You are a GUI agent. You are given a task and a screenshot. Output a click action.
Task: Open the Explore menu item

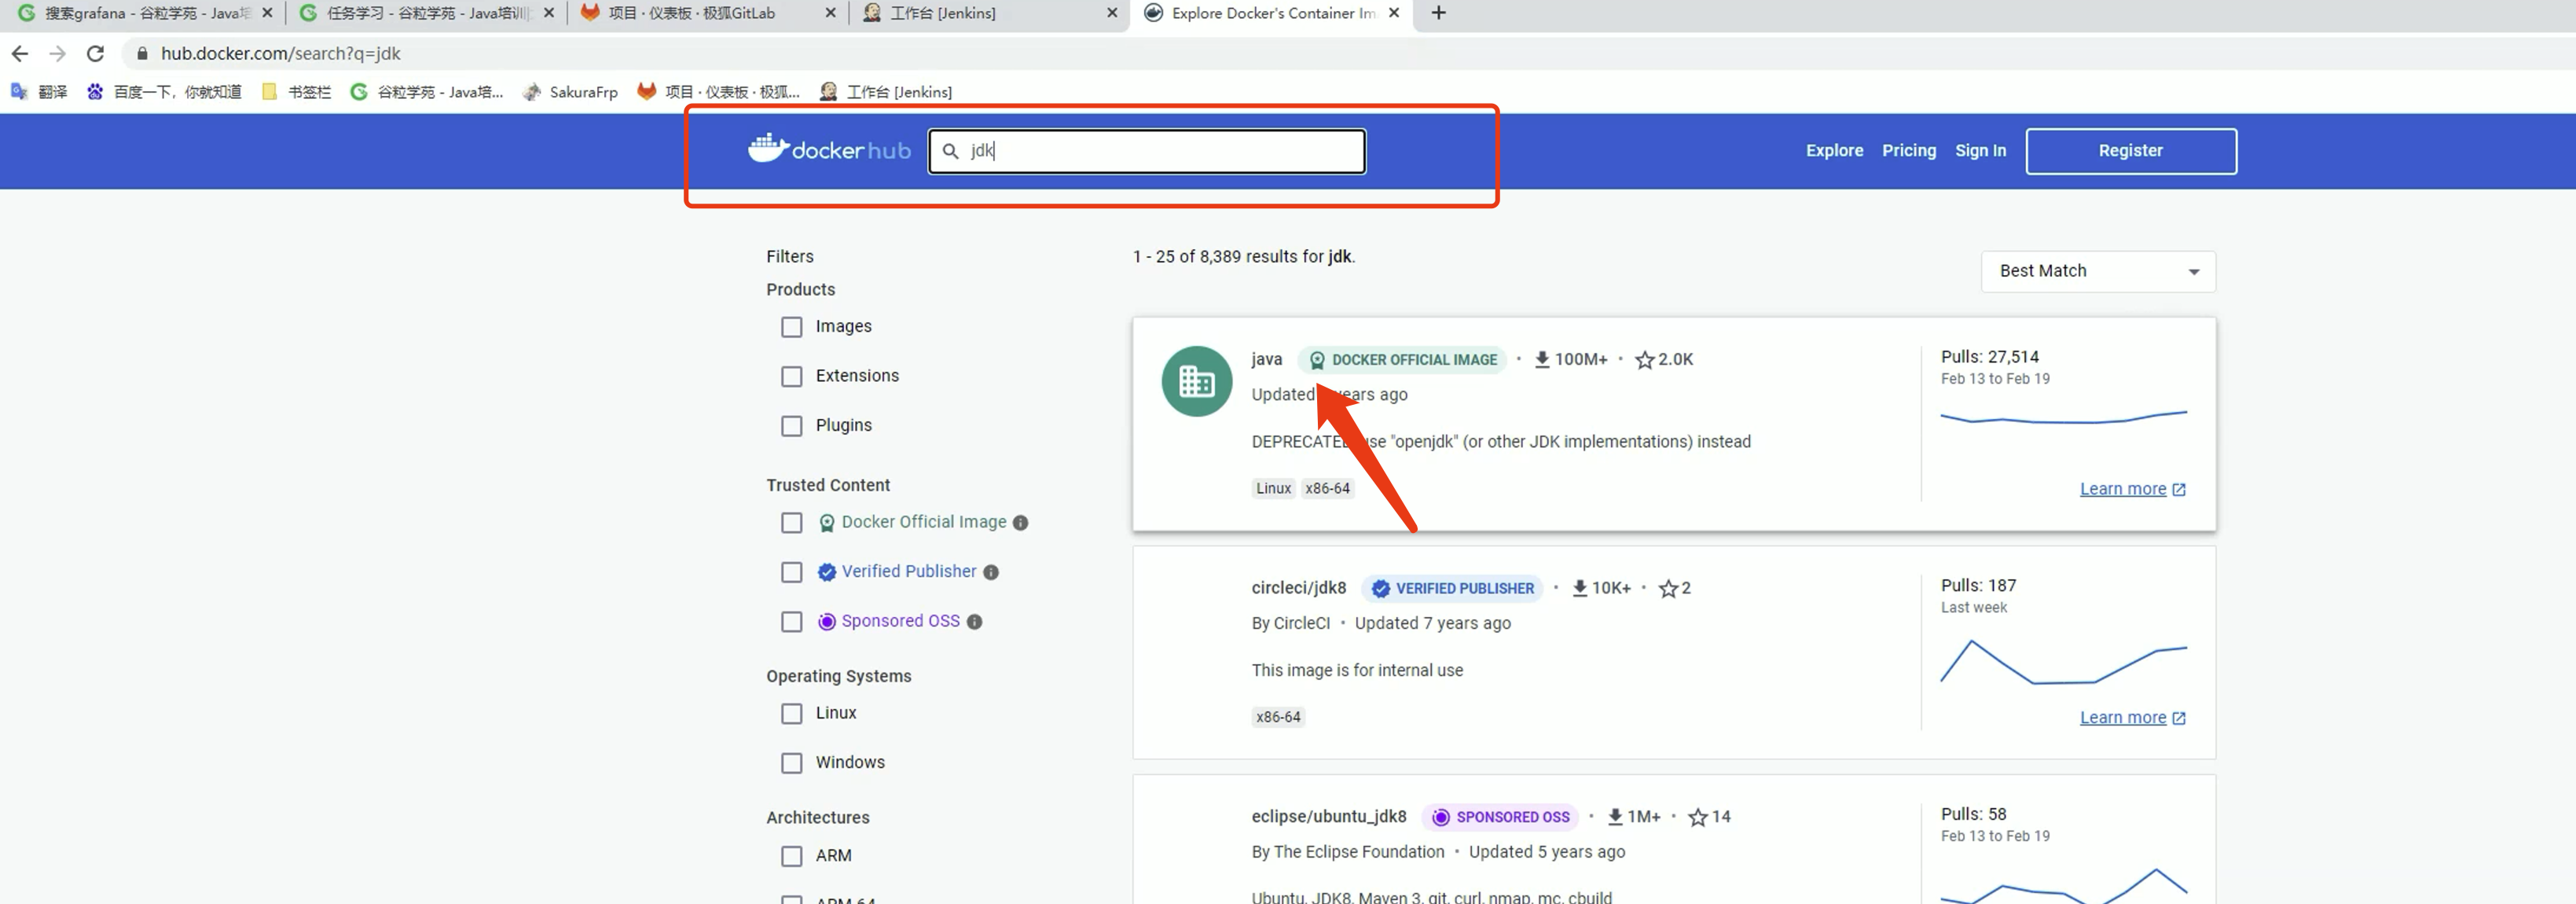coord(1834,150)
